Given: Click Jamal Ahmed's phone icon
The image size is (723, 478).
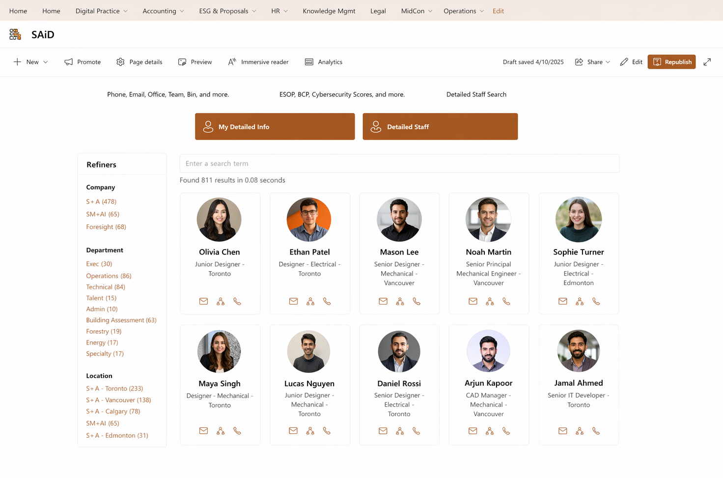Looking at the screenshot, I should pyautogui.click(x=596, y=431).
